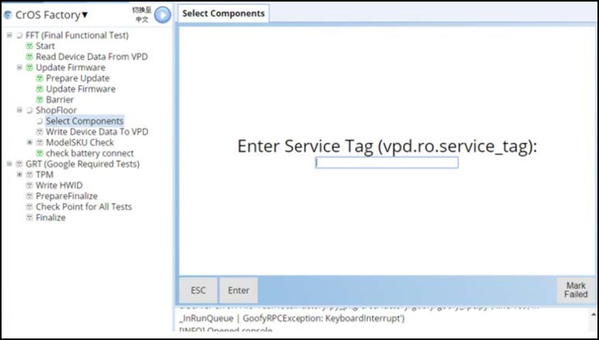Select the Select Components tab
599x340 pixels.
pos(223,13)
